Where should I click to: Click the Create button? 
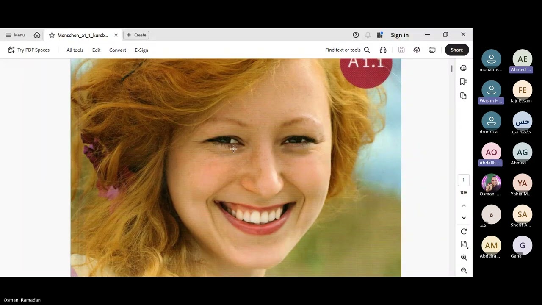click(x=136, y=35)
